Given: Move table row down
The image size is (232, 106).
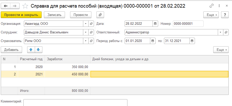Looking at the screenshot, I should tap(38, 50).
